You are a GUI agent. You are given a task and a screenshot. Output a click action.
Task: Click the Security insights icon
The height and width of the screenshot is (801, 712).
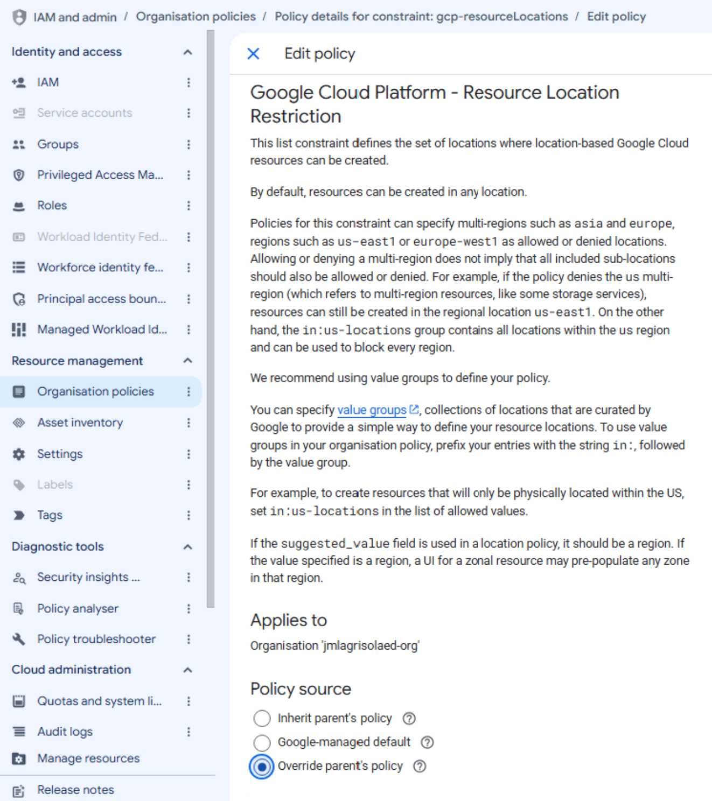19,578
